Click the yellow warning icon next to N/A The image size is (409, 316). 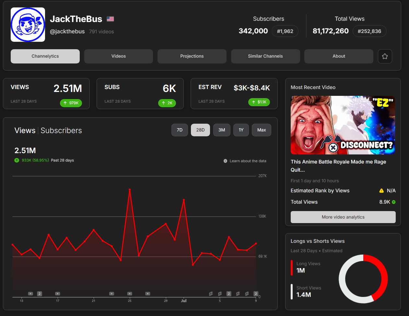coord(381,191)
